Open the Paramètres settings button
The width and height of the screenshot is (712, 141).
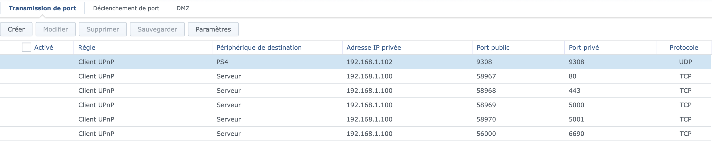click(x=213, y=29)
